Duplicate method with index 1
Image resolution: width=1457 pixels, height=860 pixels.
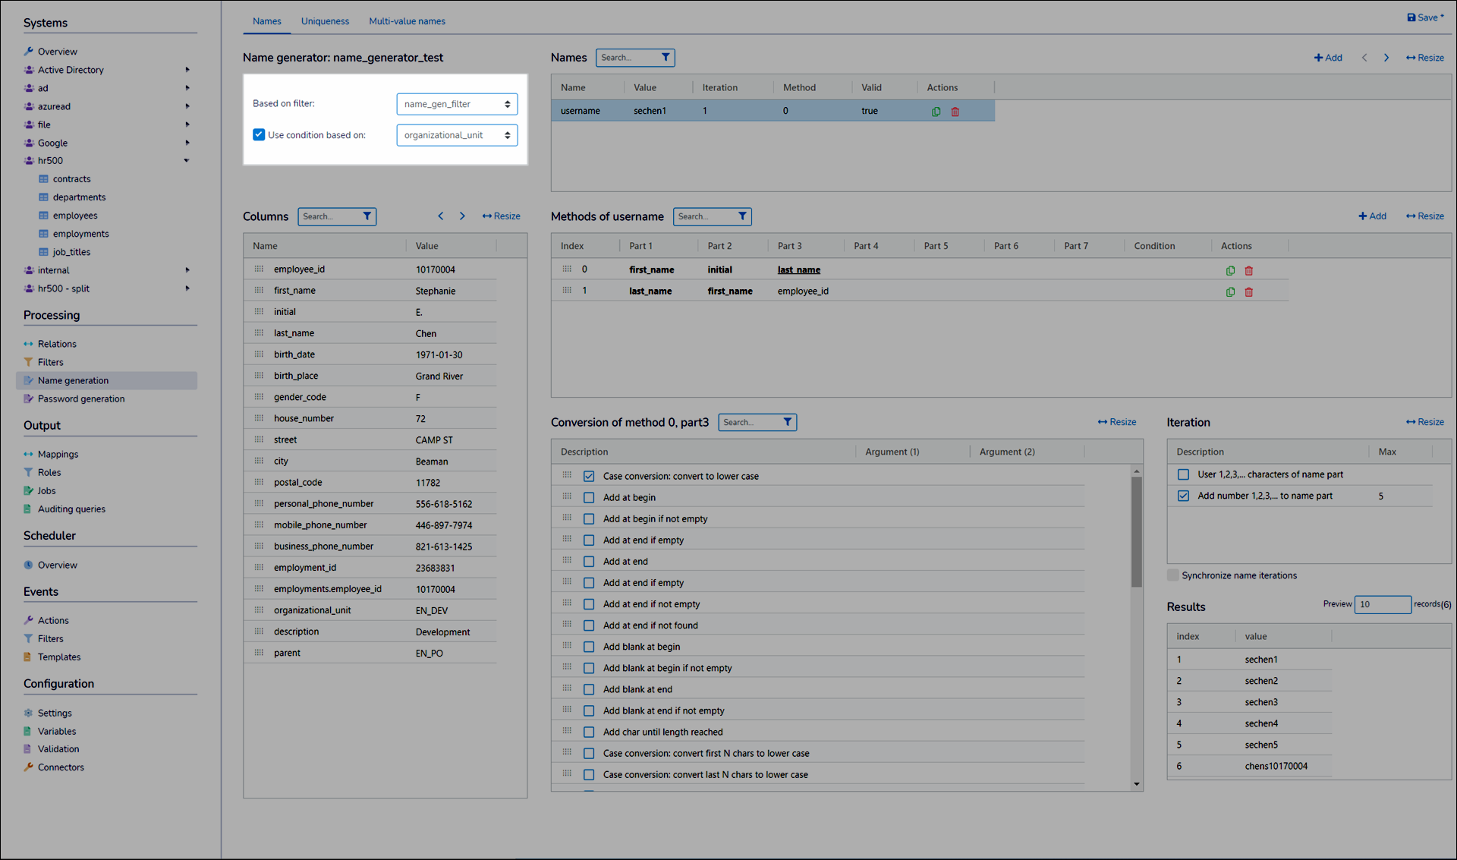tap(1230, 291)
